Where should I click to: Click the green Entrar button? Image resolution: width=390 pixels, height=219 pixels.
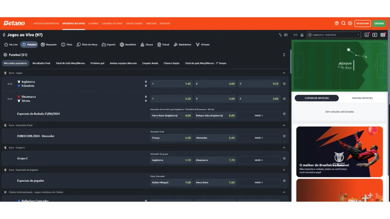[379, 23]
